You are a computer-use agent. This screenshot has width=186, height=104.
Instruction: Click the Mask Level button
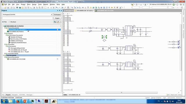pyautogui.click(x=174, y=95)
